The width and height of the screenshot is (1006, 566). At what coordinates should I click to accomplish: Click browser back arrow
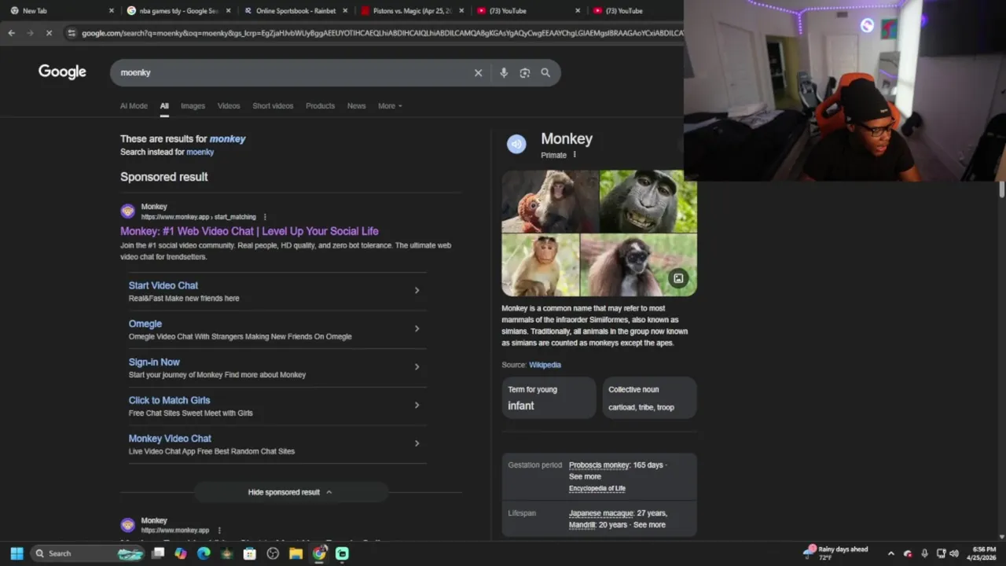pos(11,33)
